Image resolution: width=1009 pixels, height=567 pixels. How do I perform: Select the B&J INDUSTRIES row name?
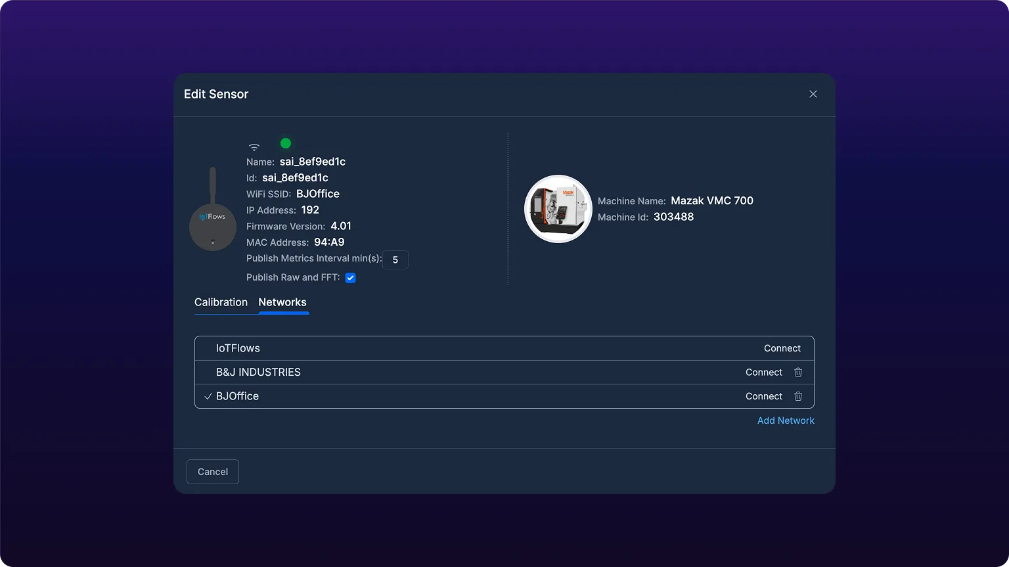(258, 372)
